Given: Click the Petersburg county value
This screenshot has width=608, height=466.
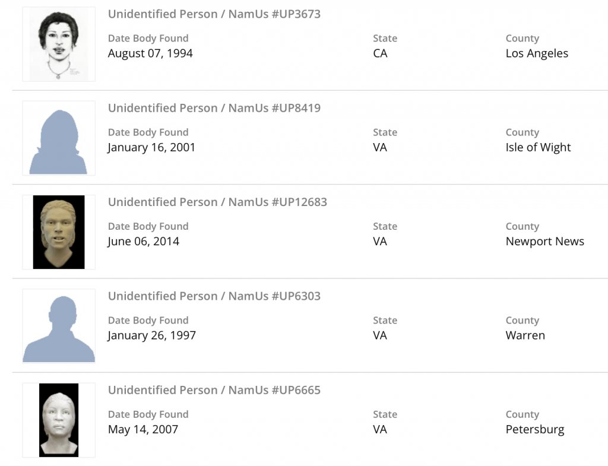Looking at the screenshot, I should (534, 429).
